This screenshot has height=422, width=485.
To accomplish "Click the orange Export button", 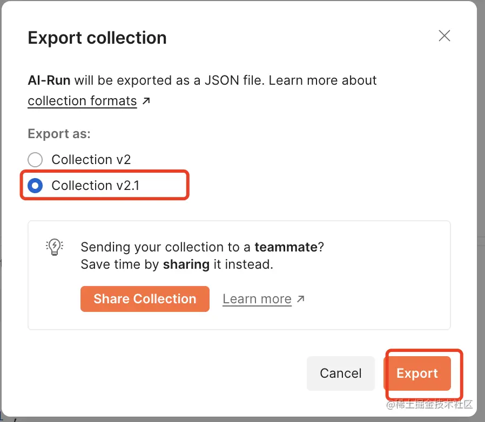I will 417,373.
